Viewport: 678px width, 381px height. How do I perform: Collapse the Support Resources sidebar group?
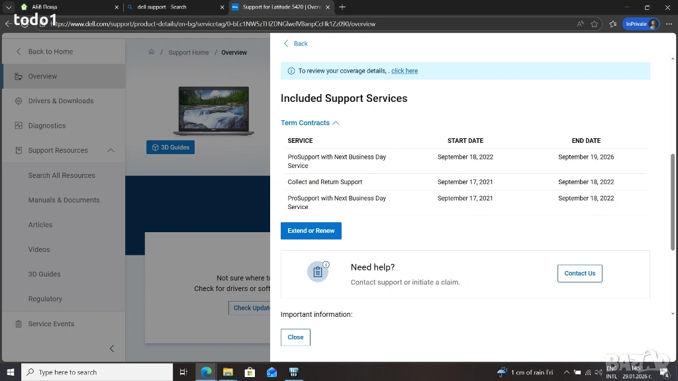111,150
